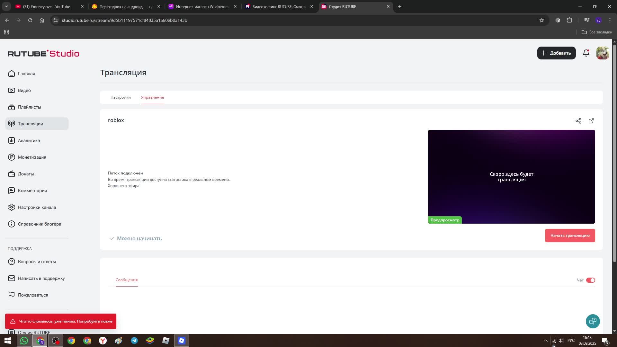Toggle the Чат switch off
The height and width of the screenshot is (347, 617).
tap(590, 280)
